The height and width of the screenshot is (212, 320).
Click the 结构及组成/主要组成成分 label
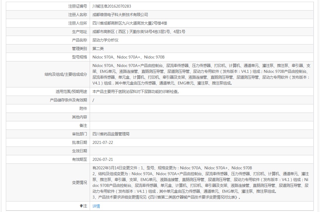tap(66, 74)
